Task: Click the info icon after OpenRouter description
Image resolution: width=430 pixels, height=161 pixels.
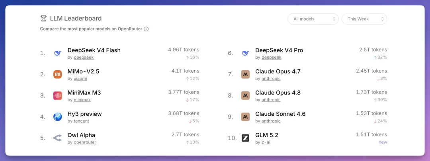Action: pos(146,29)
